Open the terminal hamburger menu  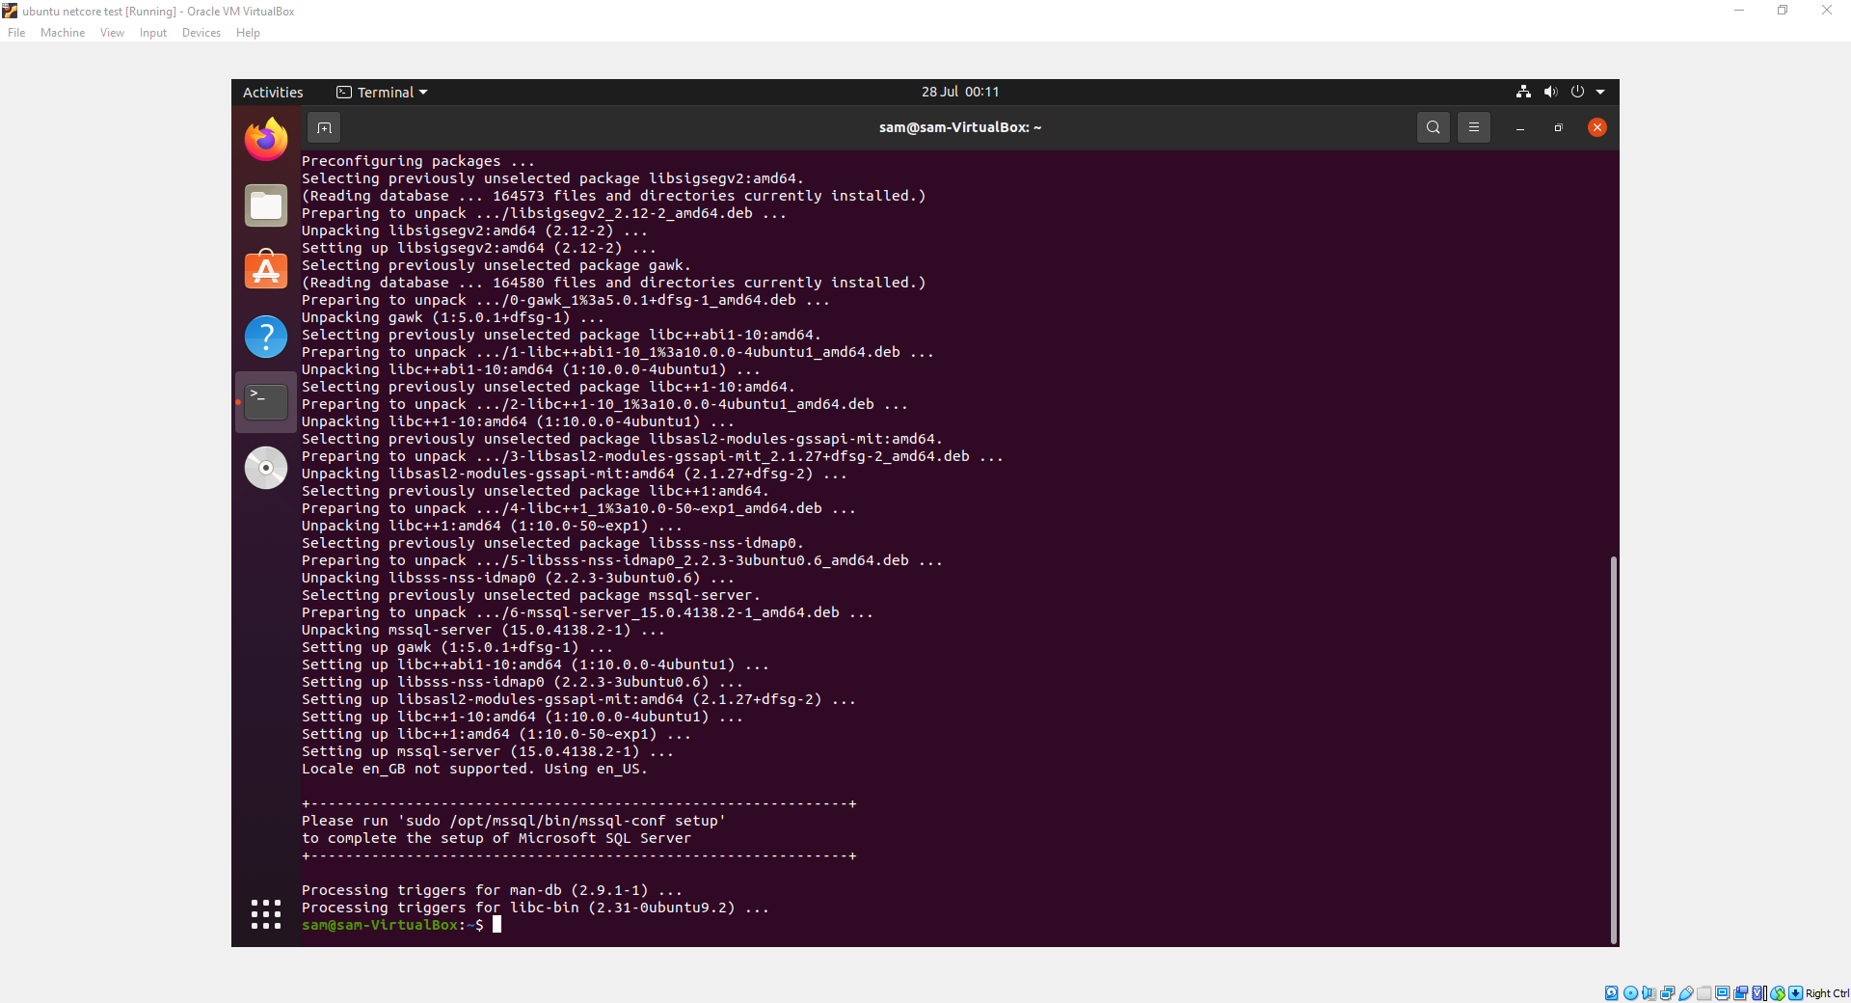(1474, 127)
